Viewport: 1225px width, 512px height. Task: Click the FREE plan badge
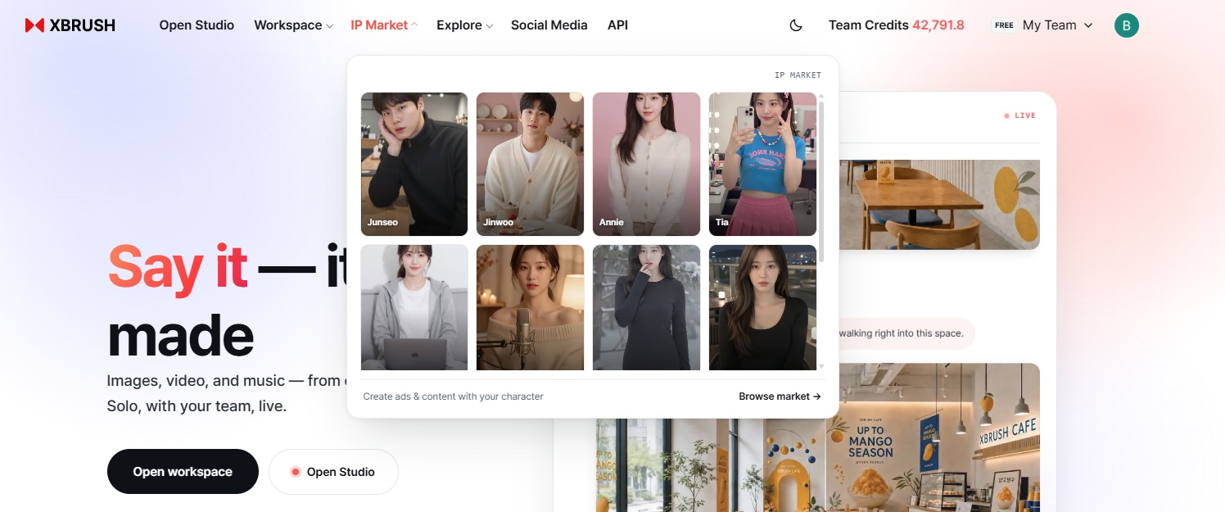coord(1004,25)
